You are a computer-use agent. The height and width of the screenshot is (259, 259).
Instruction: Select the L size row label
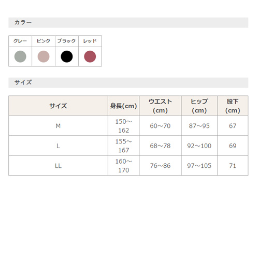point(58,146)
